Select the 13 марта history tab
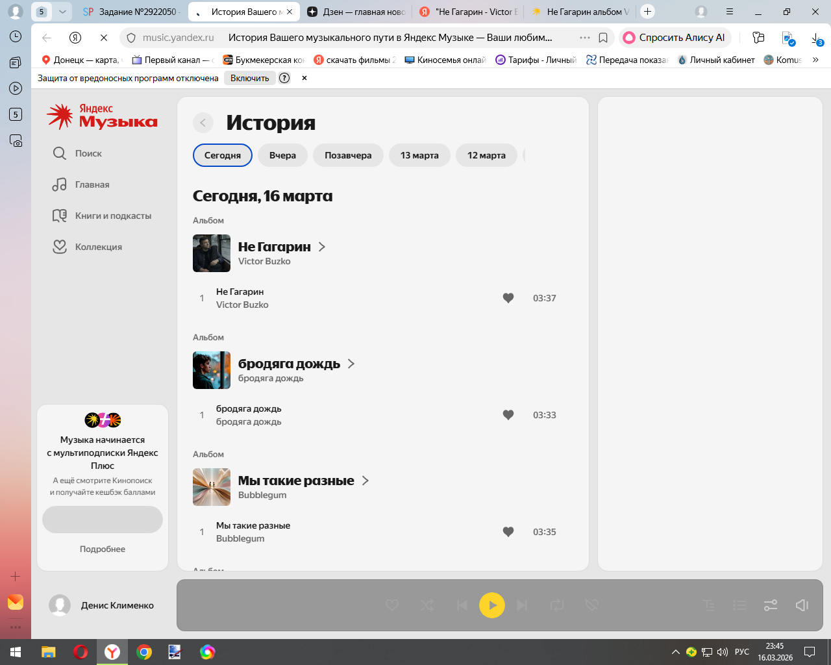 click(419, 155)
